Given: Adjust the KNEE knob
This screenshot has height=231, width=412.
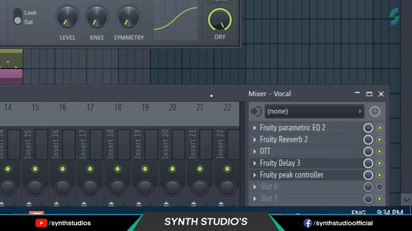Looking at the screenshot, I should (97, 17).
